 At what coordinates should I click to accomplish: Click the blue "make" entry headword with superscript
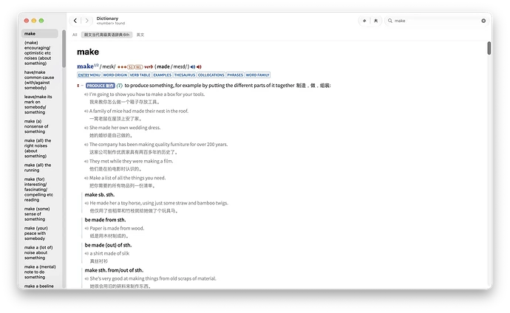[87, 66]
